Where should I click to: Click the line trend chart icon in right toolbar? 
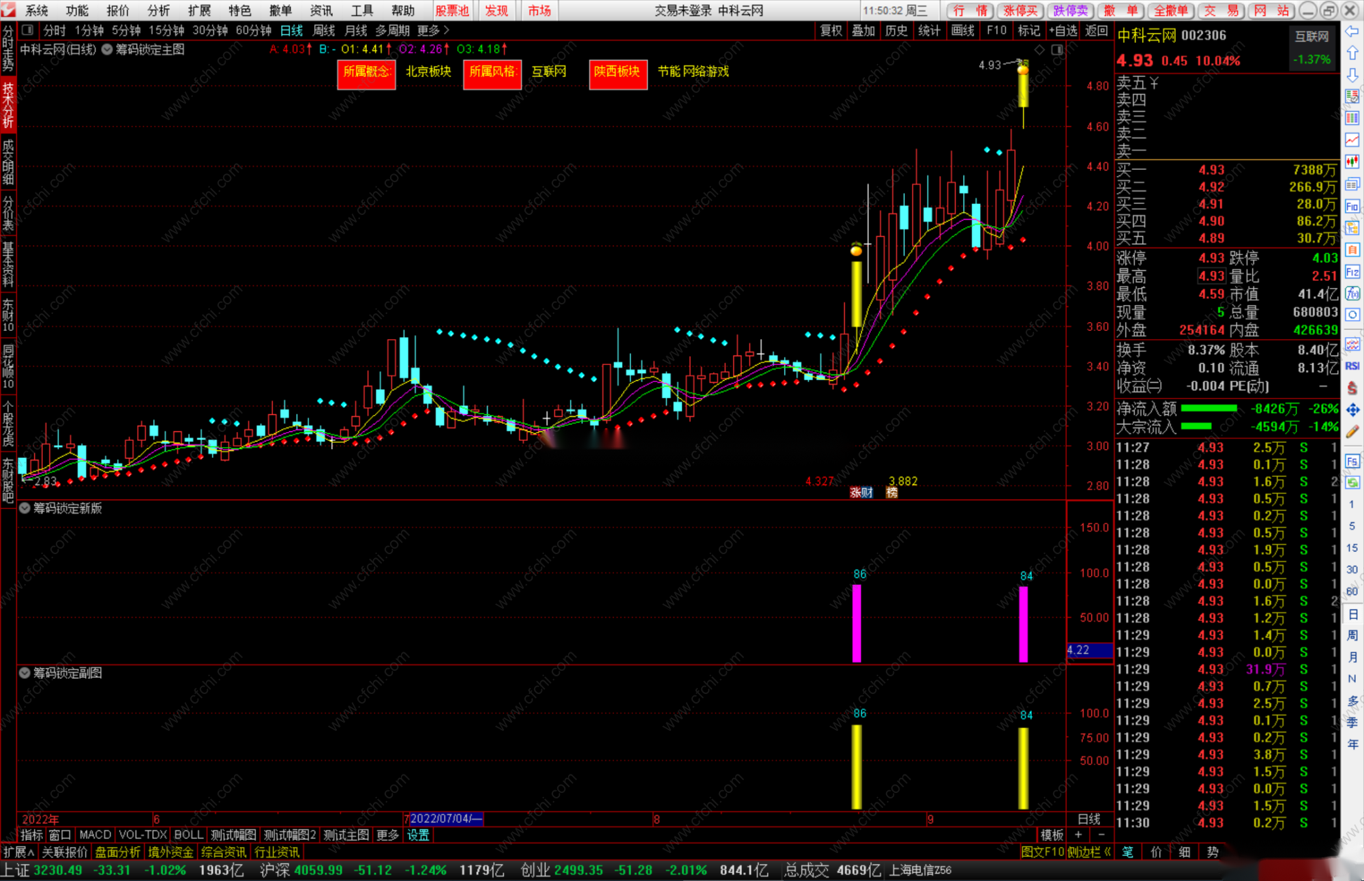pyautogui.click(x=1352, y=140)
